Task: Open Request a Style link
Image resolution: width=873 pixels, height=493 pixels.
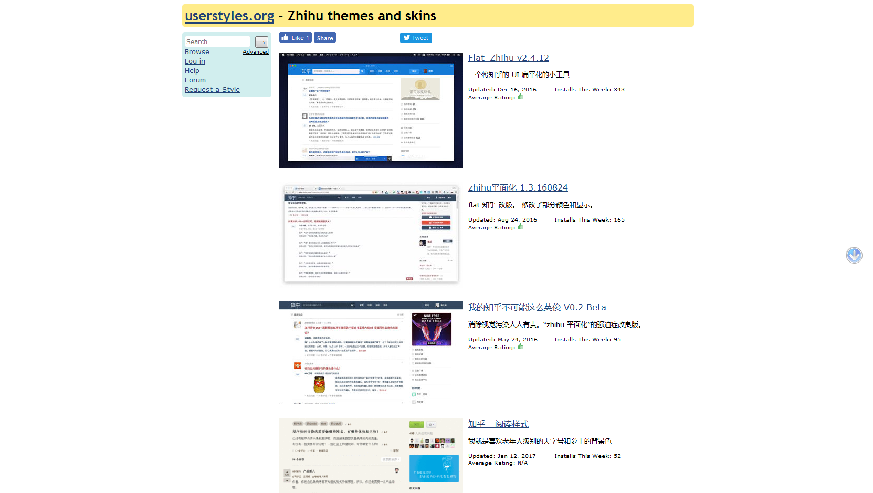Action: pyautogui.click(x=212, y=89)
